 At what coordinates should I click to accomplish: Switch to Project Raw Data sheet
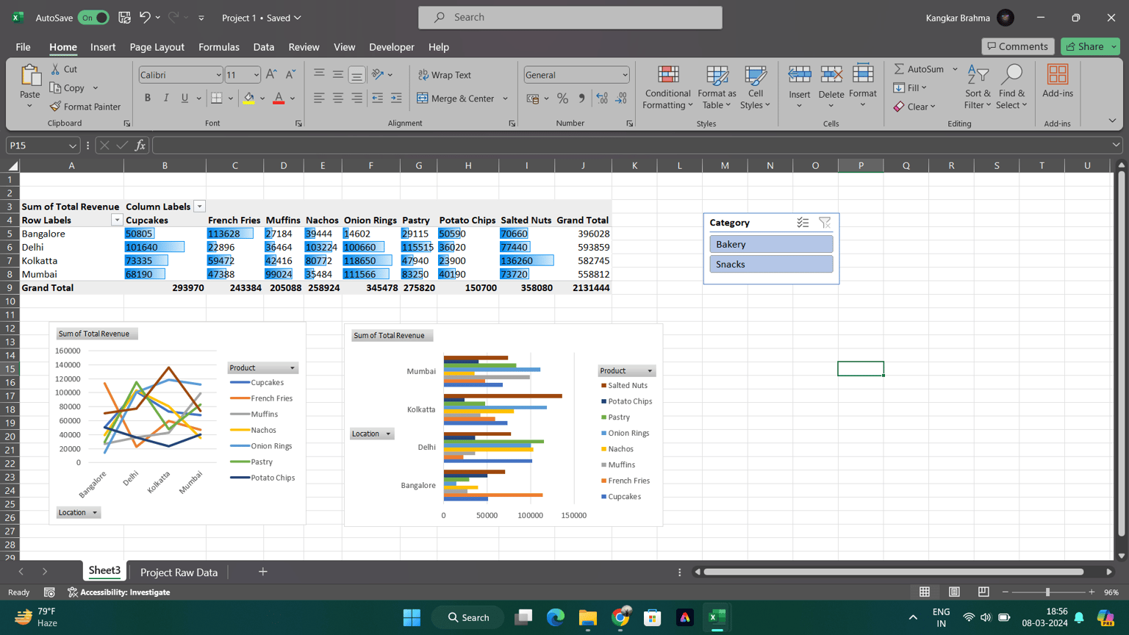coord(179,572)
